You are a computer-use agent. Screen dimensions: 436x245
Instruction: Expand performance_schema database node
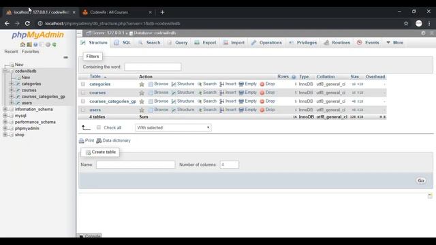coord(5,122)
